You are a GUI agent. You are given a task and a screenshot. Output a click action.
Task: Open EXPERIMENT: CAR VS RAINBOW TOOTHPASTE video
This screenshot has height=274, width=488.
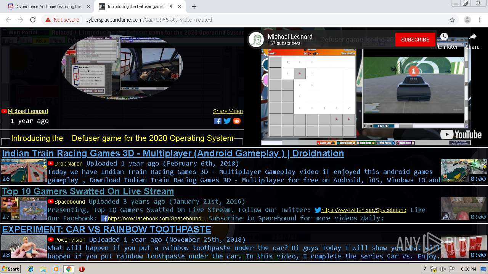(x=107, y=229)
